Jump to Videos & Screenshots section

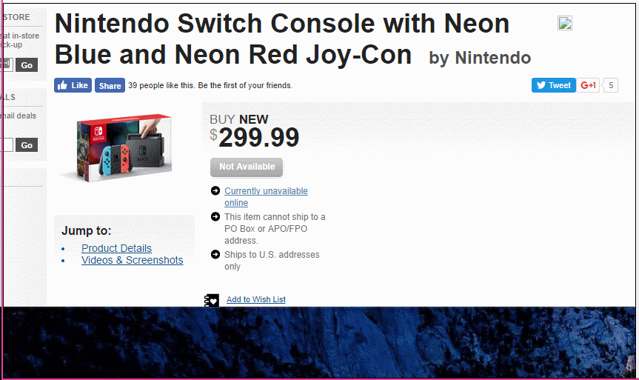132,260
